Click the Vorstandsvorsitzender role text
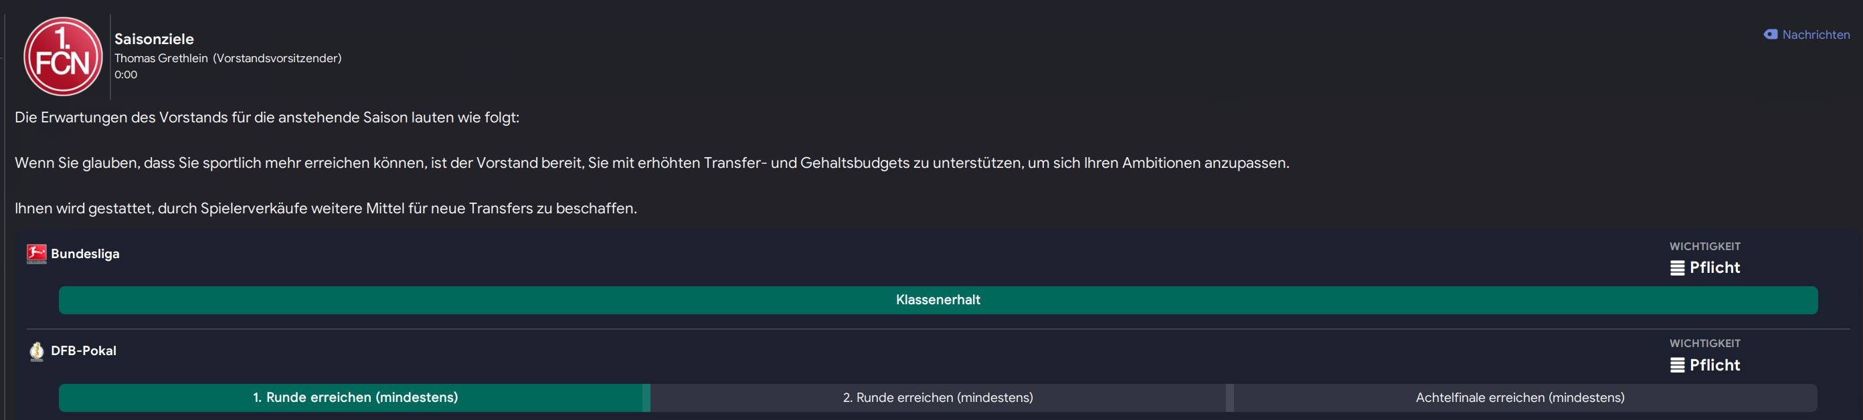The image size is (1863, 420). (x=277, y=58)
